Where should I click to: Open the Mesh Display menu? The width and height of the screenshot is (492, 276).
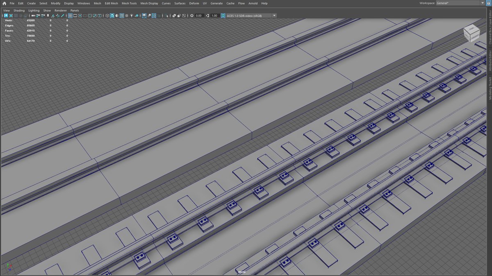point(149,3)
